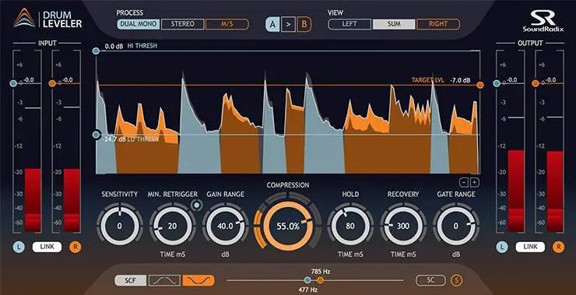This screenshot has height=295, width=576.
Task: Switch view to SUM
Action: (x=394, y=24)
